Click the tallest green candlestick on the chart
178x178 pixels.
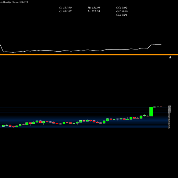pyautogui.click(x=151, y=111)
